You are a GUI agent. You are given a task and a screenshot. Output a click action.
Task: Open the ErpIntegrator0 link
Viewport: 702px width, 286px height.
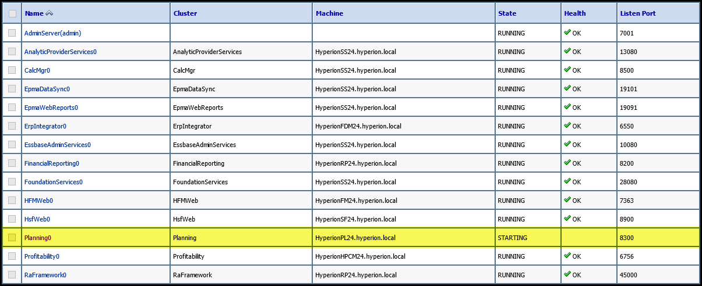click(x=45, y=126)
